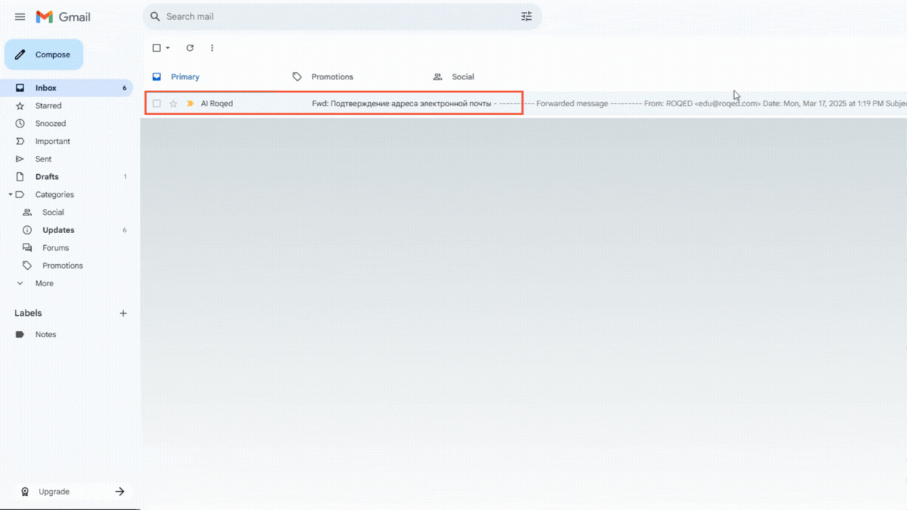Viewport: 907px width, 510px height.
Task: Click the Compose button
Action: (x=44, y=55)
